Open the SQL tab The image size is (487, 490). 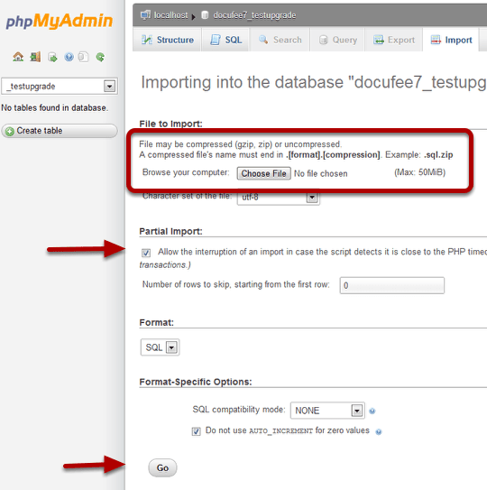pos(225,40)
